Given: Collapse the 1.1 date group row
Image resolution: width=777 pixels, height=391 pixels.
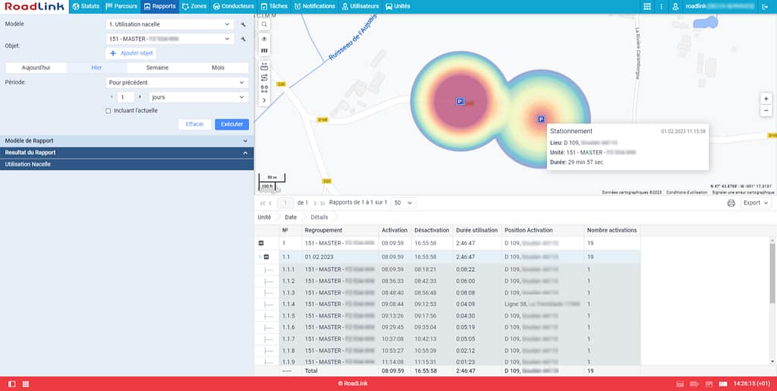Looking at the screenshot, I should click(266, 257).
